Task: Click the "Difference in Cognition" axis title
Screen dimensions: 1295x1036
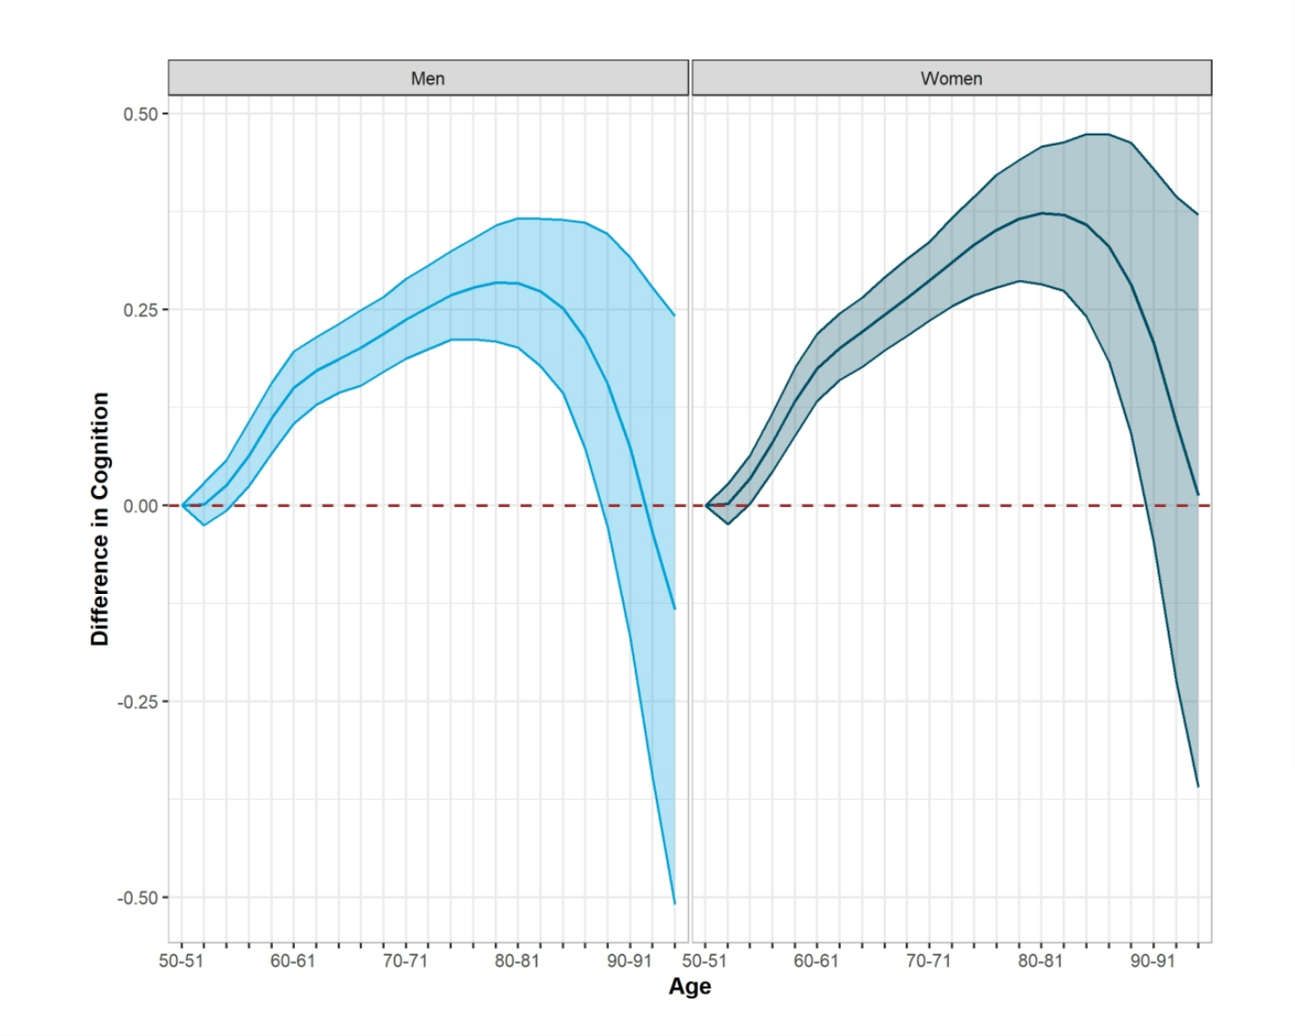Action: click(x=100, y=519)
